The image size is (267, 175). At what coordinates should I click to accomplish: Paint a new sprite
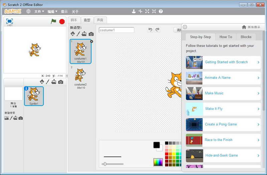(x=47, y=82)
